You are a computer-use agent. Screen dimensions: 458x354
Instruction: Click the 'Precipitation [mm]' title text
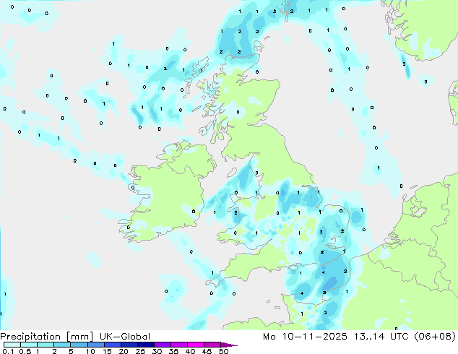coord(47,337)
